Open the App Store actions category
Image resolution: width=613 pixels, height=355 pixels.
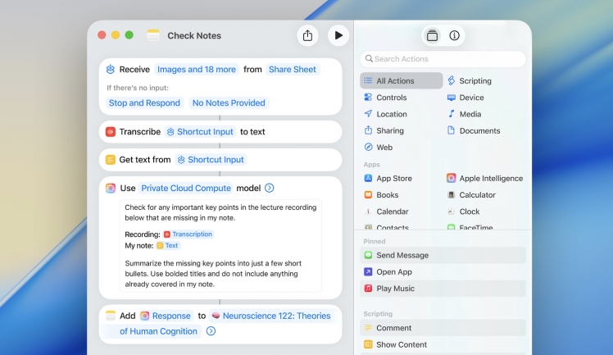point(393,179)
